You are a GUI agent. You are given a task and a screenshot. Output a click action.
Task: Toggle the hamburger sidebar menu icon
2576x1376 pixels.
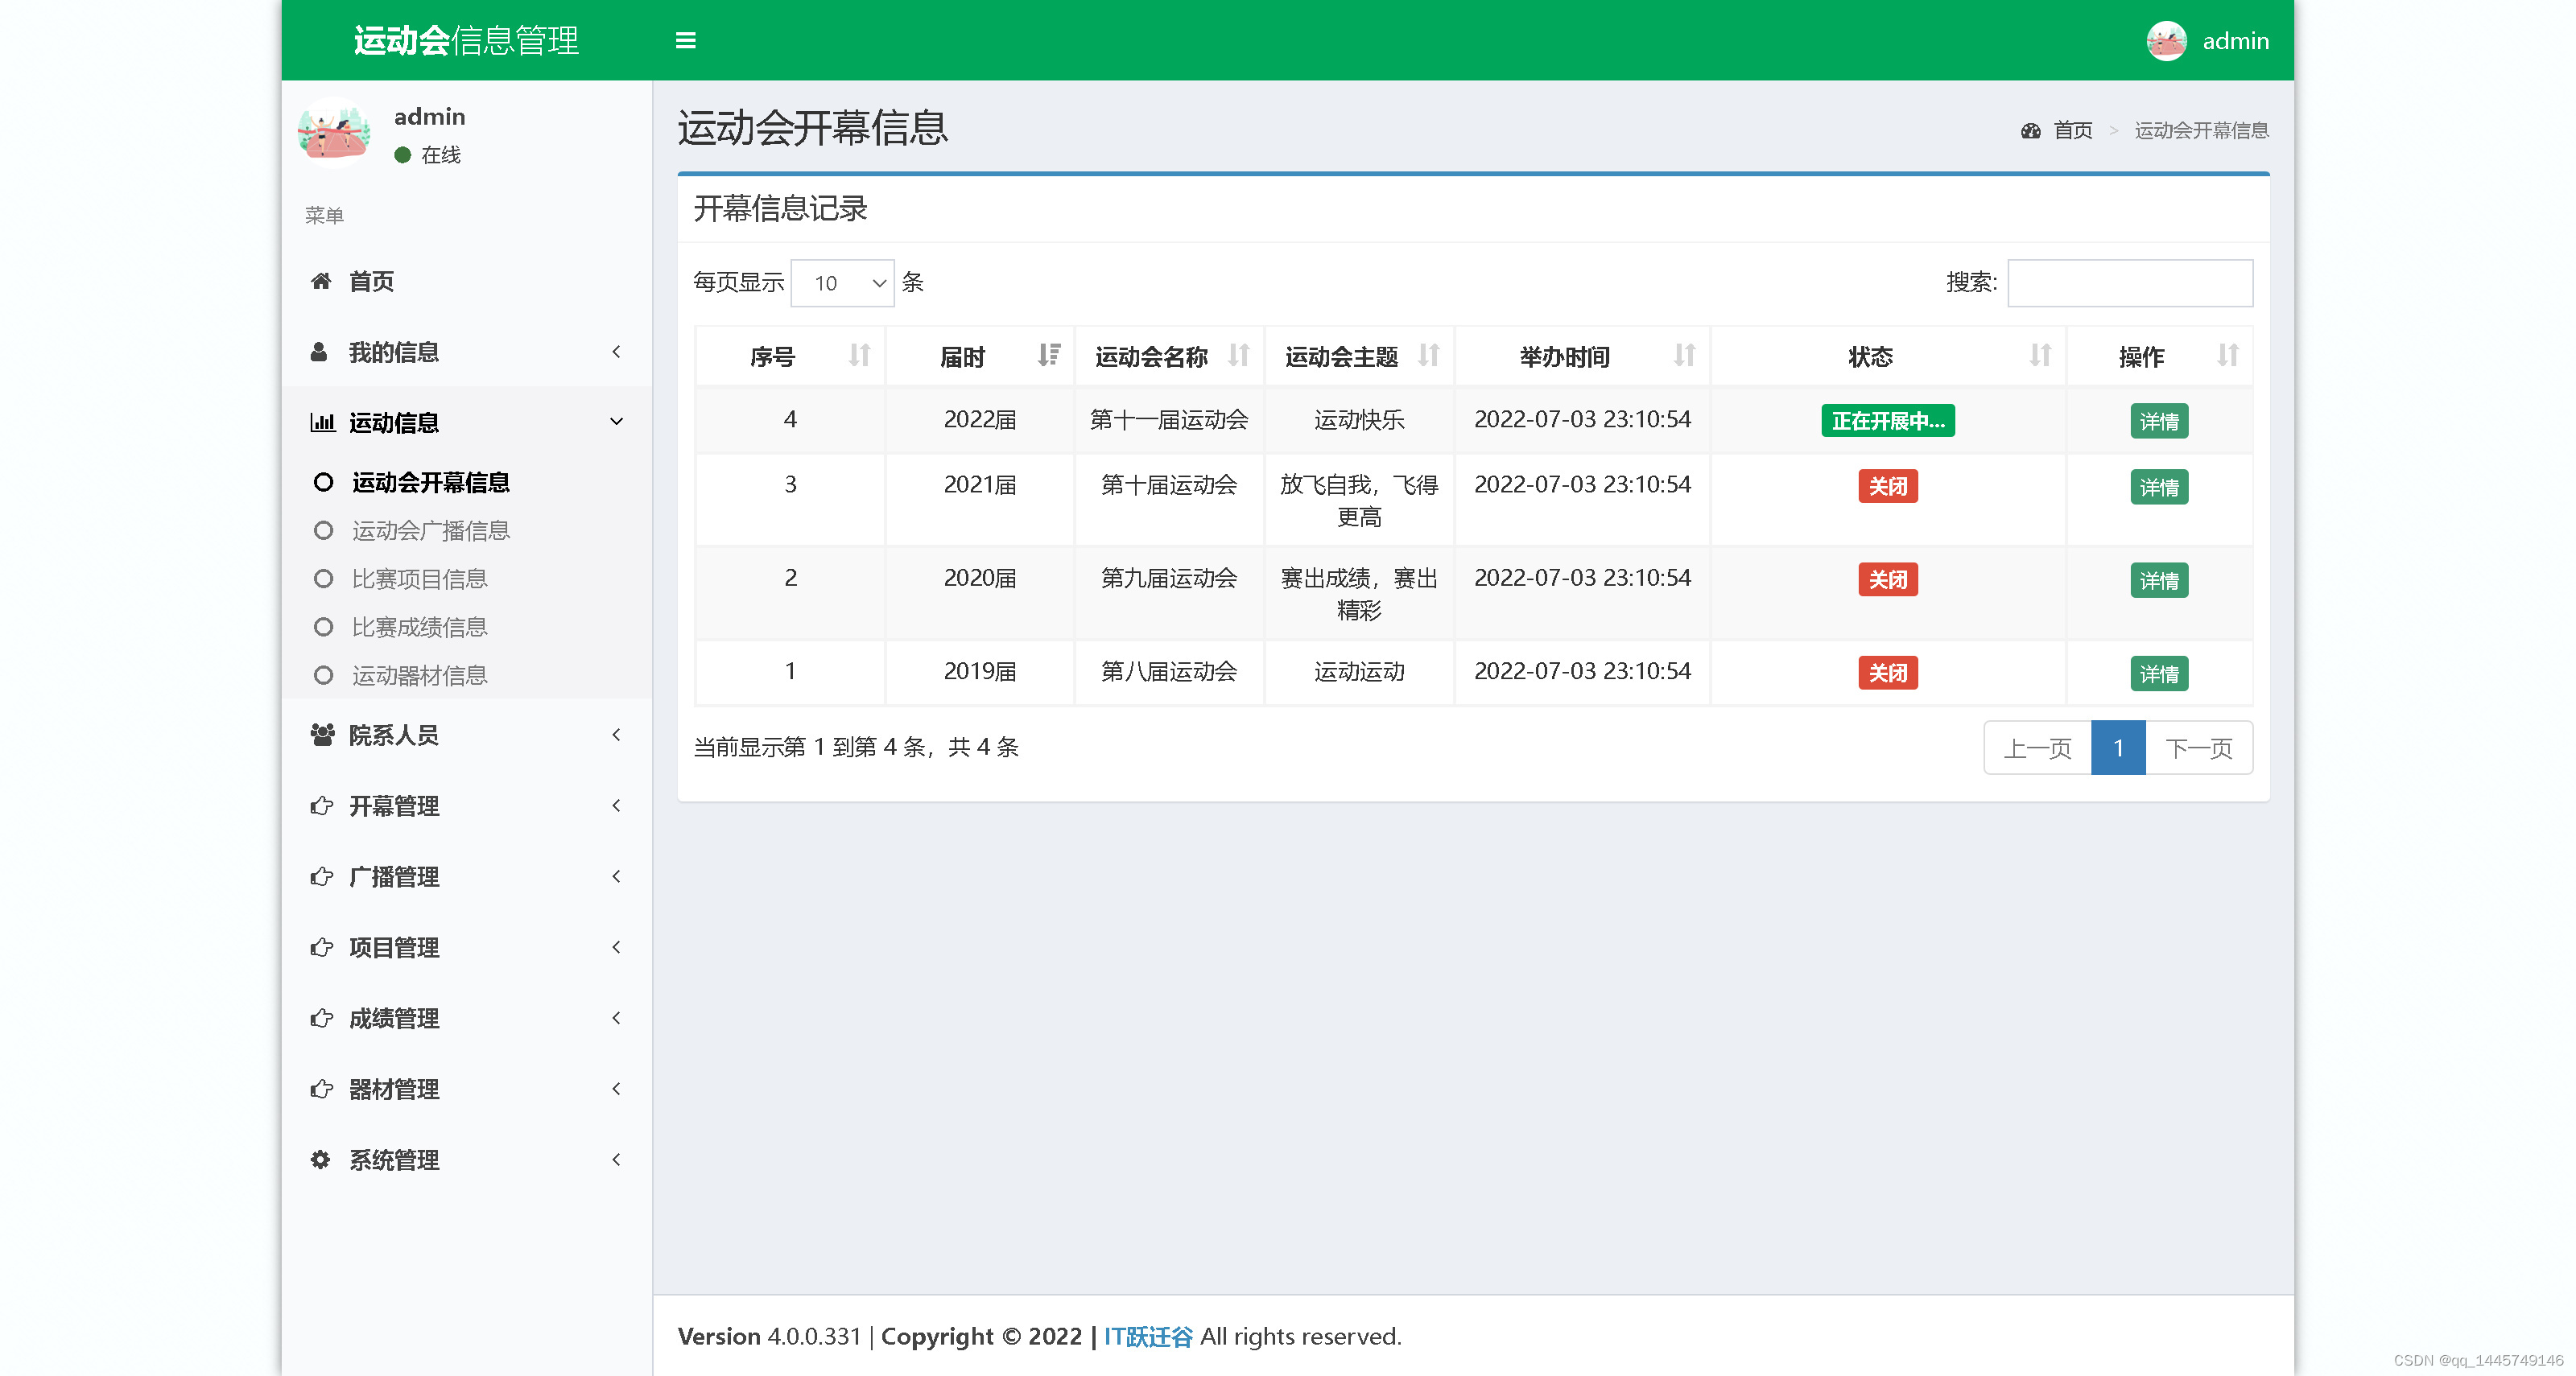(x=685, y=40)
